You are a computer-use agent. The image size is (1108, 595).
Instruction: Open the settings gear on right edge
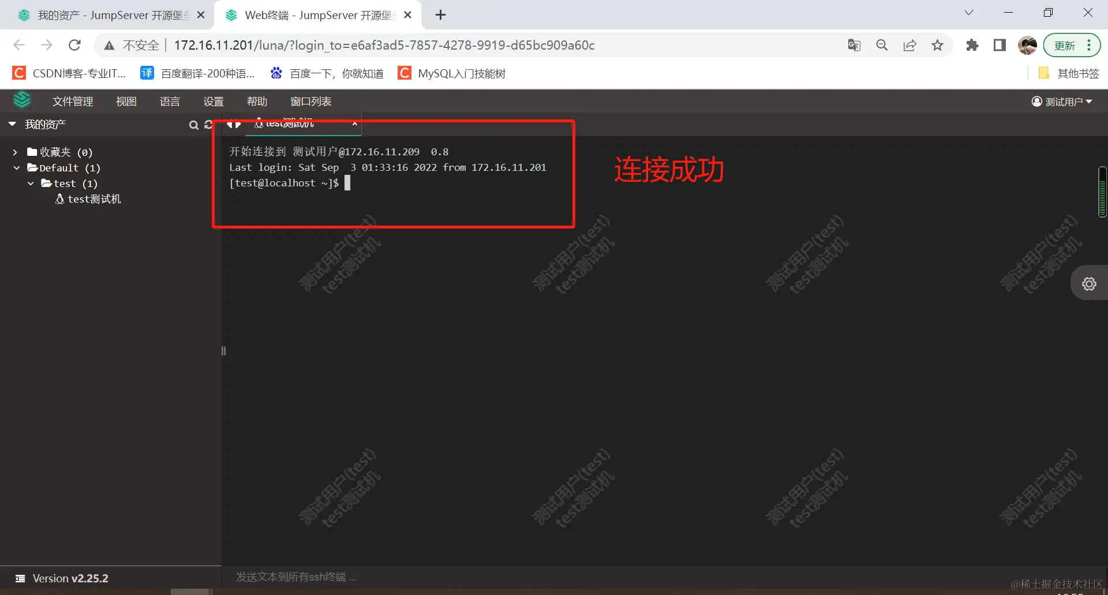(1089, 284)
